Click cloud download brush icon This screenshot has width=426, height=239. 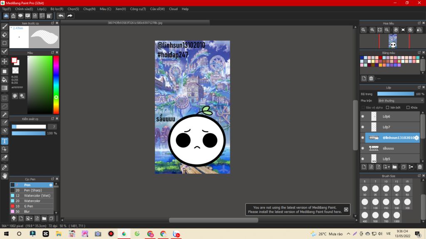point(14,218)
